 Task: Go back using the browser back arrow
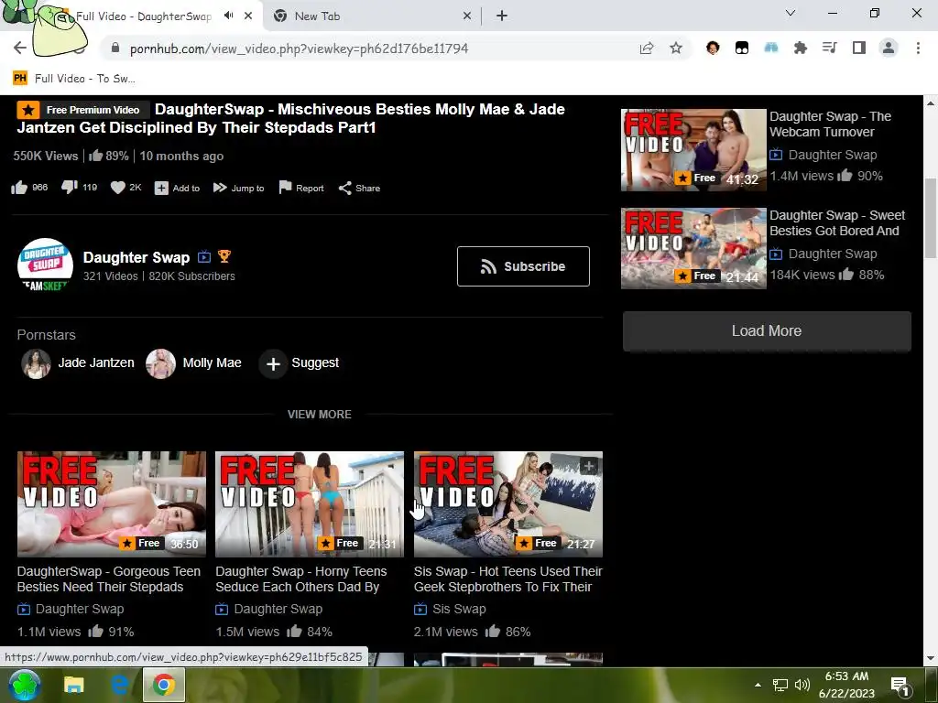20,48
